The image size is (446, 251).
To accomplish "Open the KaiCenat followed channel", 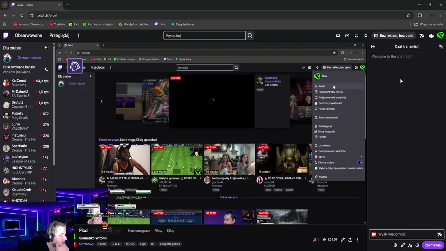I will tap(26, 83).
